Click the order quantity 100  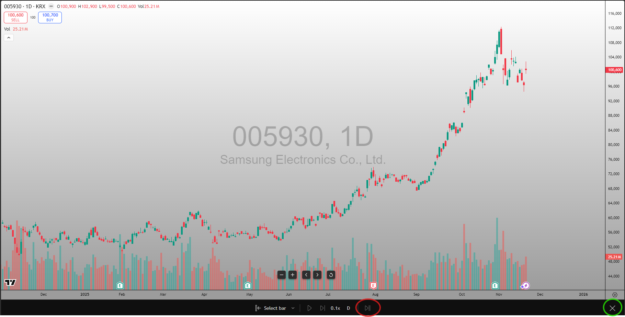[33, 18]
